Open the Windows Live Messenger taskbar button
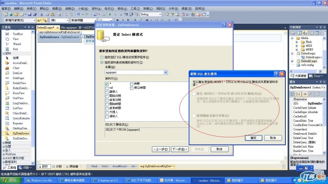The width and height of the screenshot is (328, 184). tap(40, 180)
